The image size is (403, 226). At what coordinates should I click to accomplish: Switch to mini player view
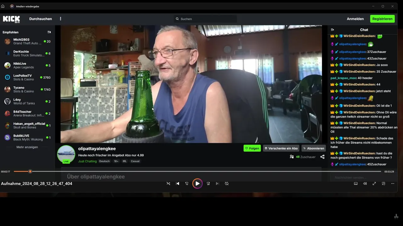tap(383, 184)
